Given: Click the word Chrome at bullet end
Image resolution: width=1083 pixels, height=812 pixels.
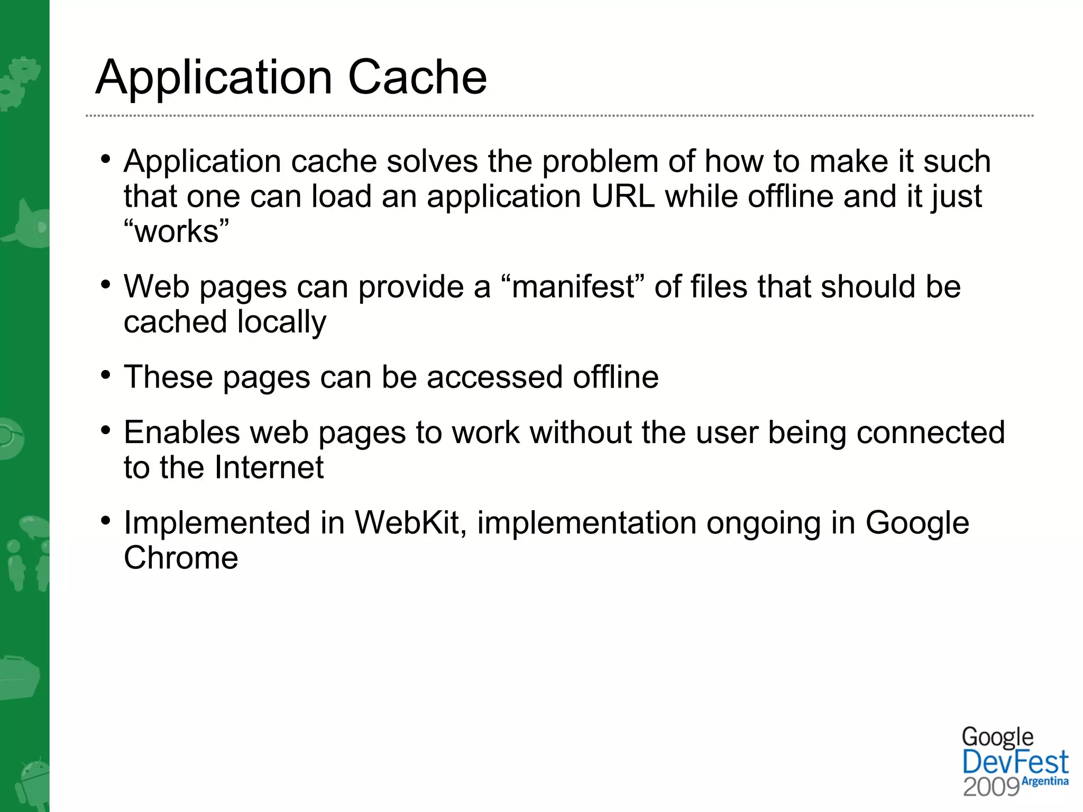Looking at the screenshot, I should click(181, 558).
